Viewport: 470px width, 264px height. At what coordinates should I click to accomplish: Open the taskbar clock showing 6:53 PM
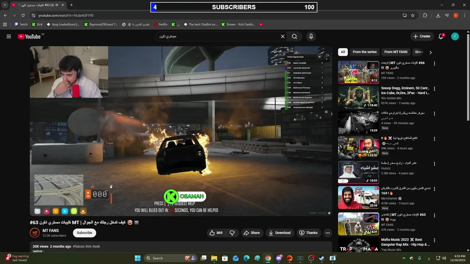pyautogui.click(x=457, y=258)
